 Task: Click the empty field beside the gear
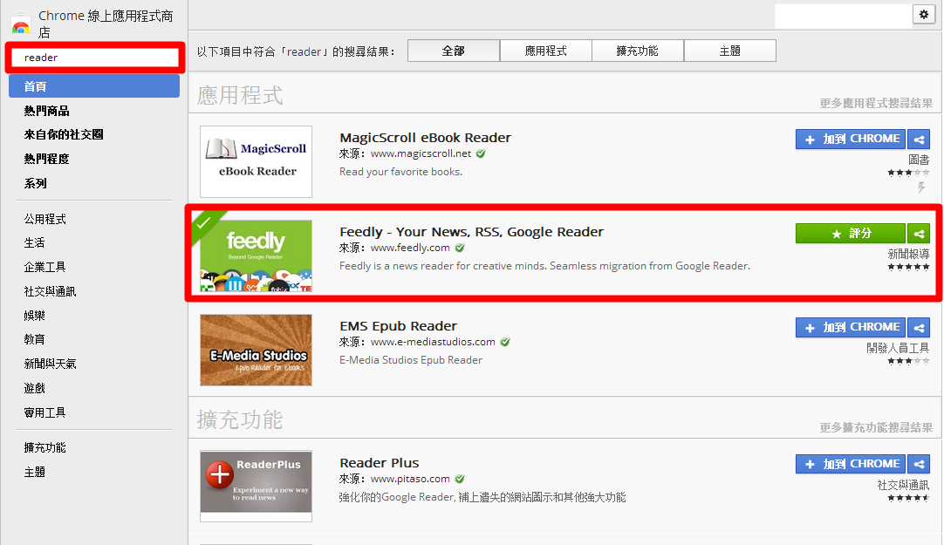pyautogui.click(x=844, y=16)
